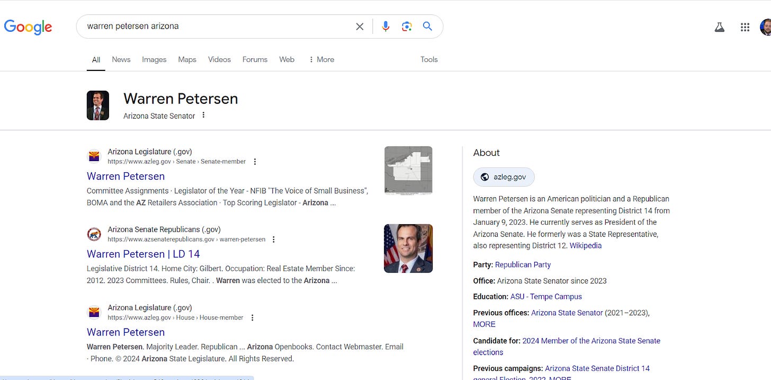Image resolution: width=771 pixels, height=380 pixels.
Task: Click Warren Petersen knowledge panel photo
Action: click(98, 105)
